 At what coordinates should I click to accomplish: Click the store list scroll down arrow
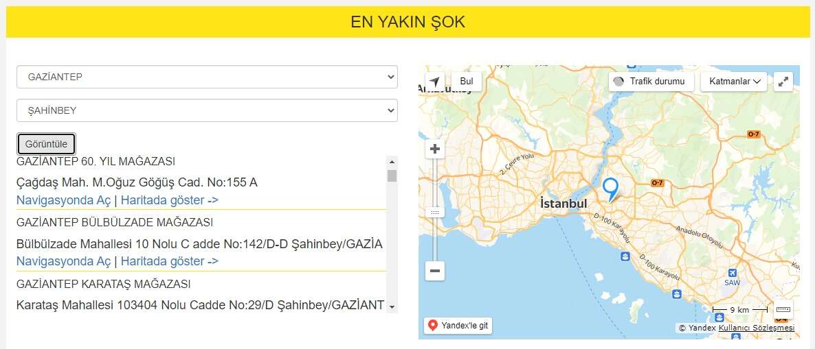pos(392,306)
